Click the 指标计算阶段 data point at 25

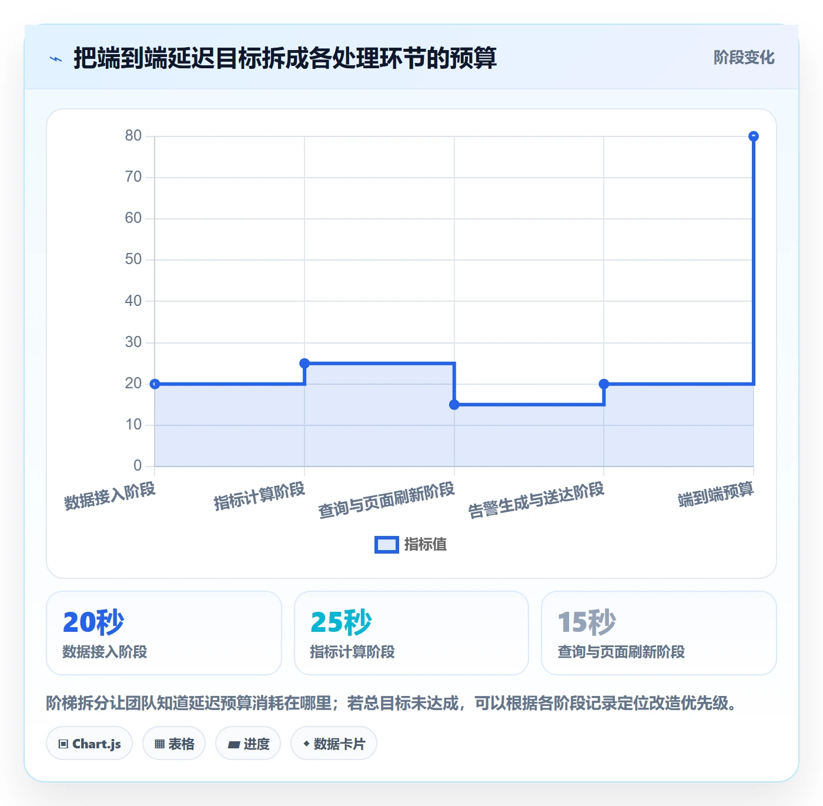pyautogui.click(x=305, y=364)
